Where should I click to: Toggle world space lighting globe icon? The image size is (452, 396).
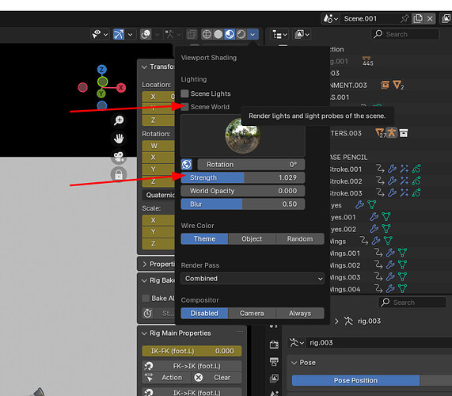187,165
